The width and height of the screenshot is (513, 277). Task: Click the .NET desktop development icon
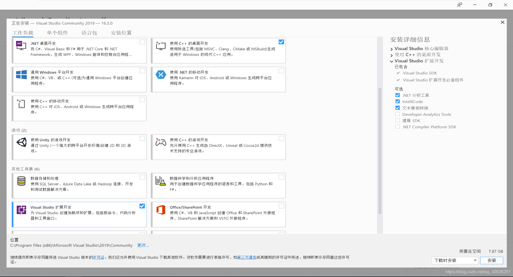(x=21, y=45)
